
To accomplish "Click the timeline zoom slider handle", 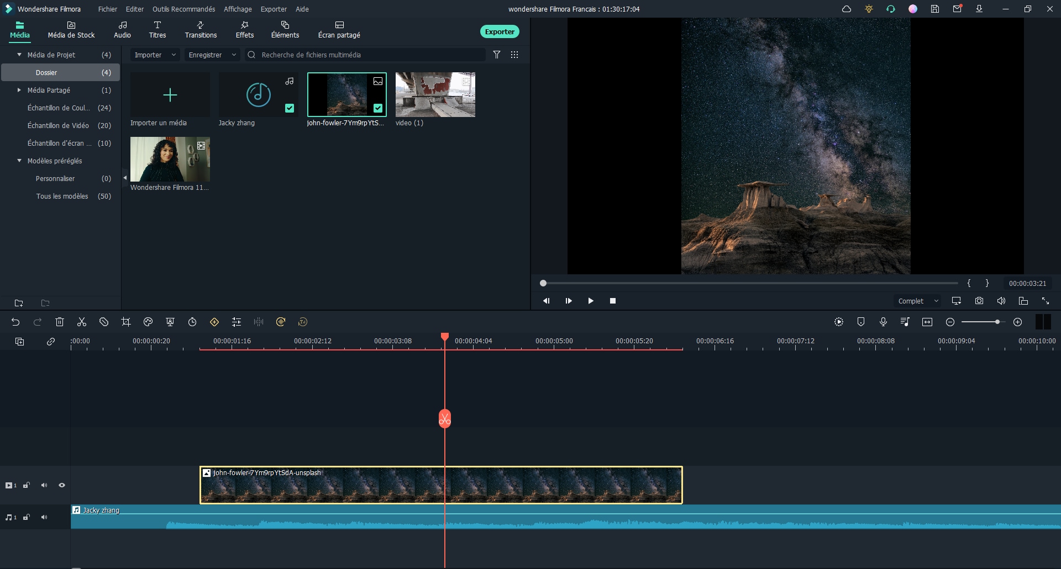I will coord(997,322).
